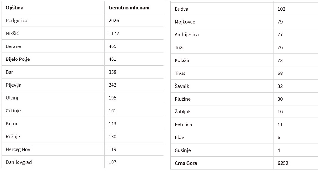Click the Crna Gora total 6252
Image resolution: width=318 pixels, height=177 pixels.
[283, 163]
